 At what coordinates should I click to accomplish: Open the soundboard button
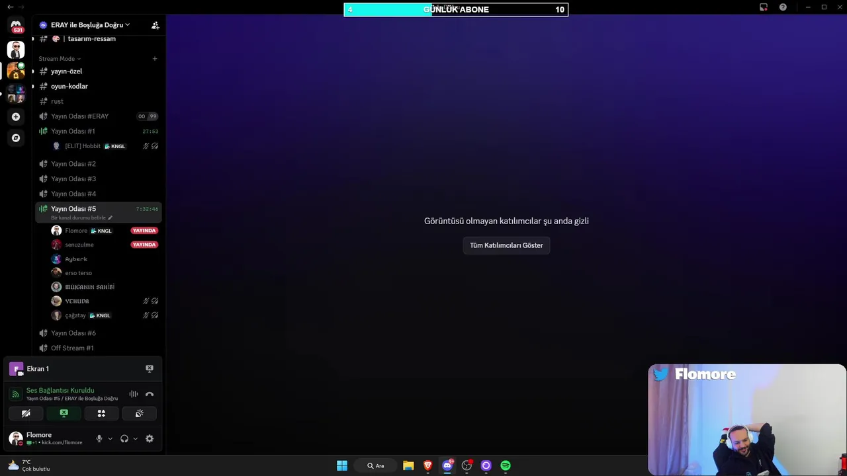click(139, 413)
